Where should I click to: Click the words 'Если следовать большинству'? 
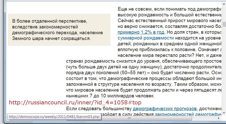(99, 109)
